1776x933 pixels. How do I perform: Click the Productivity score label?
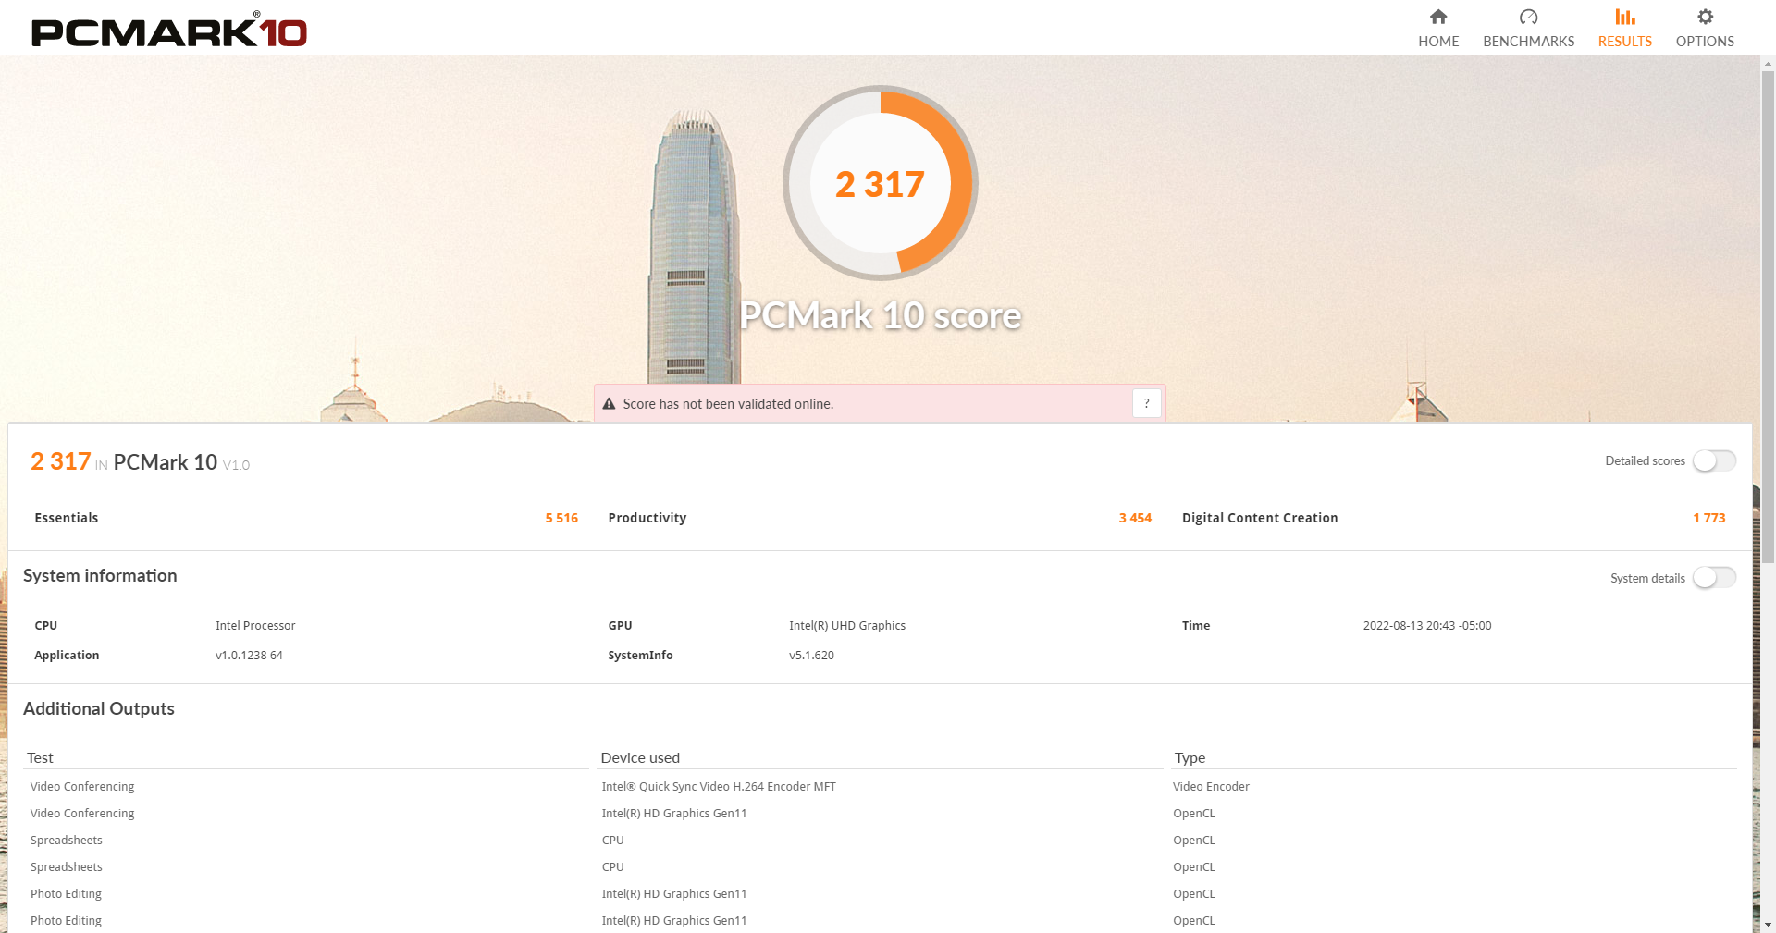[647, 518]
